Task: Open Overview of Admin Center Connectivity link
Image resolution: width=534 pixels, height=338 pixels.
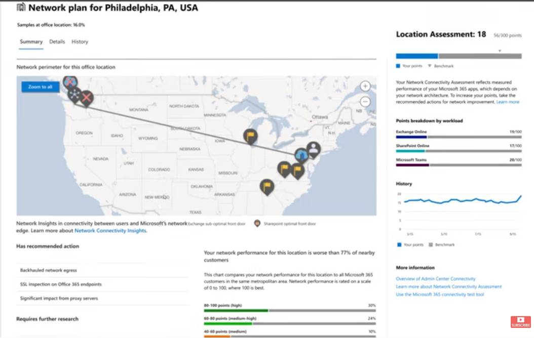Action: tap(435, 279)
